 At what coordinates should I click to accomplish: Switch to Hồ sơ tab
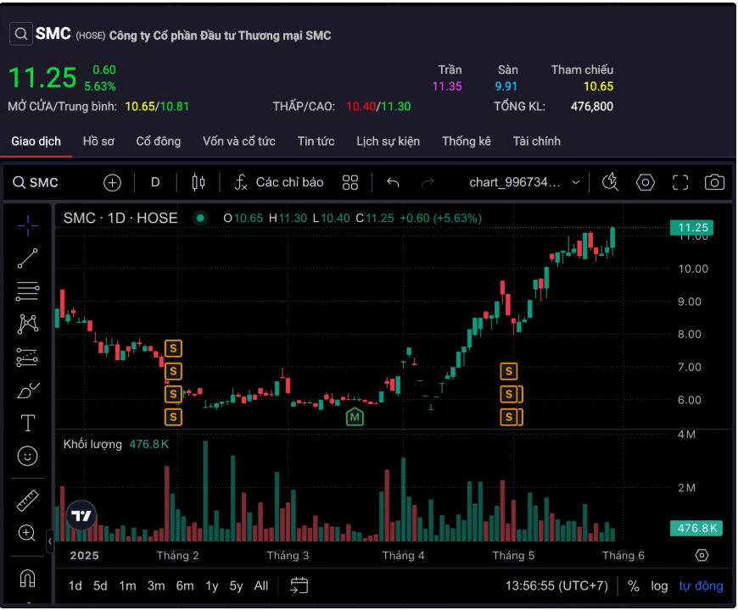pos(98,141)
